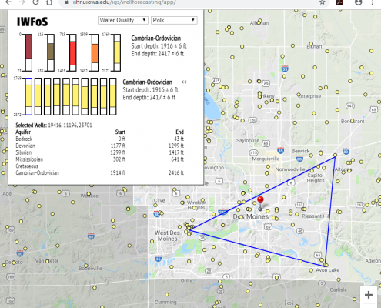Click the Waukee map label
The height and width of the screenshot is (308, 381).
(89, 196)
